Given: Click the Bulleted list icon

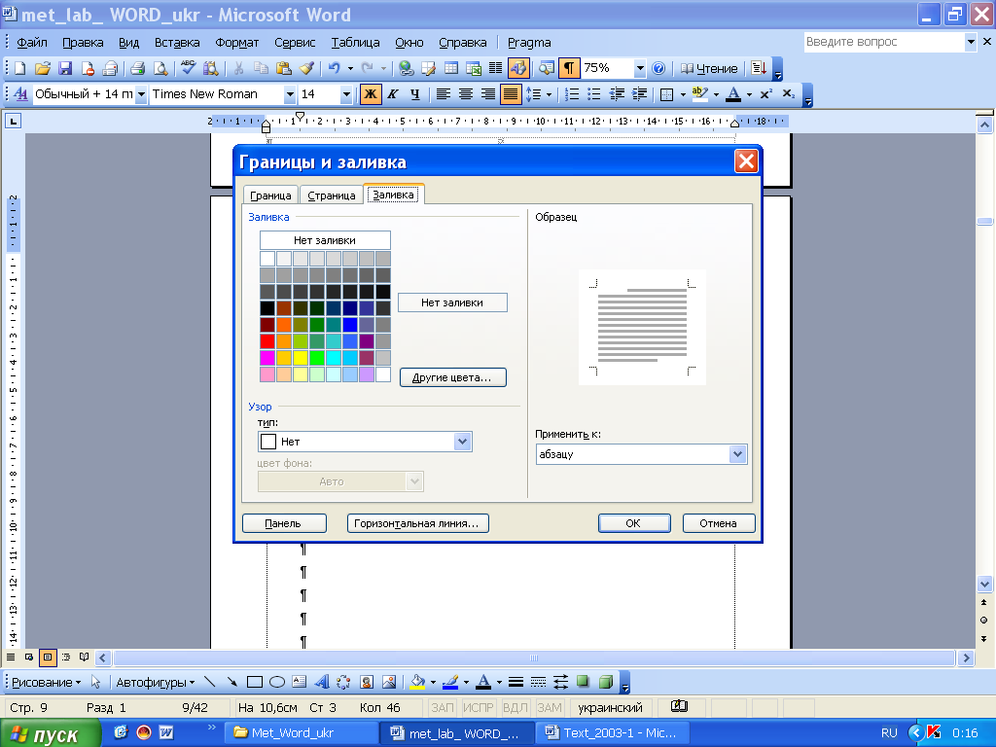Looking at the screenshot, I should (594, 94).
